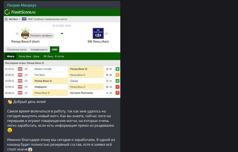The image size is (238, 152).
Task: Click team name Аустрия Люстенау
Action: [81, 93]
